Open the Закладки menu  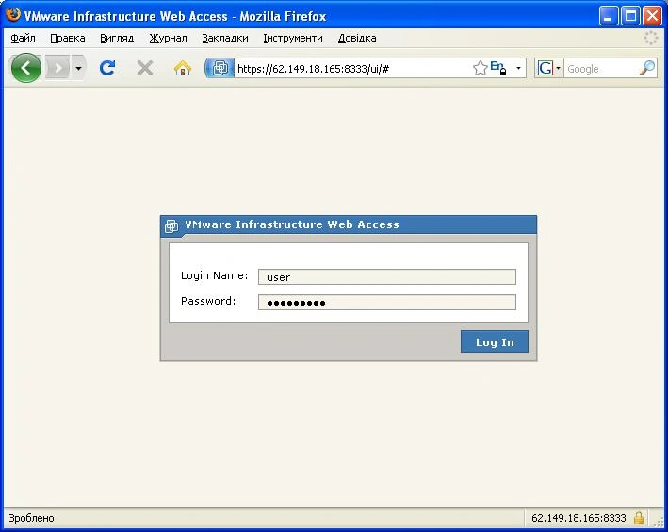(x=225, y=38)
